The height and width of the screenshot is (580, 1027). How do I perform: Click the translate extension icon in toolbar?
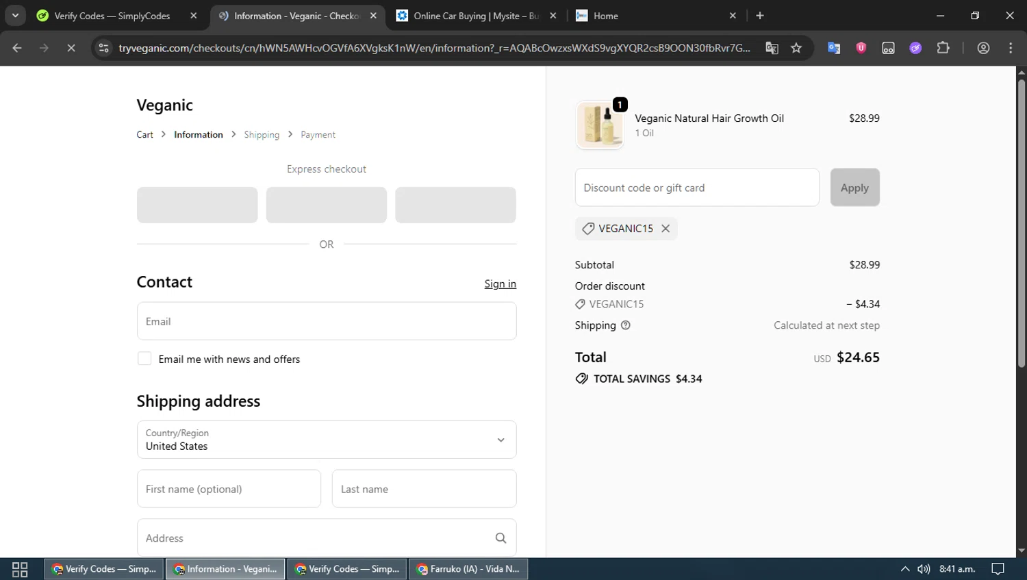(x=833, y=48)
